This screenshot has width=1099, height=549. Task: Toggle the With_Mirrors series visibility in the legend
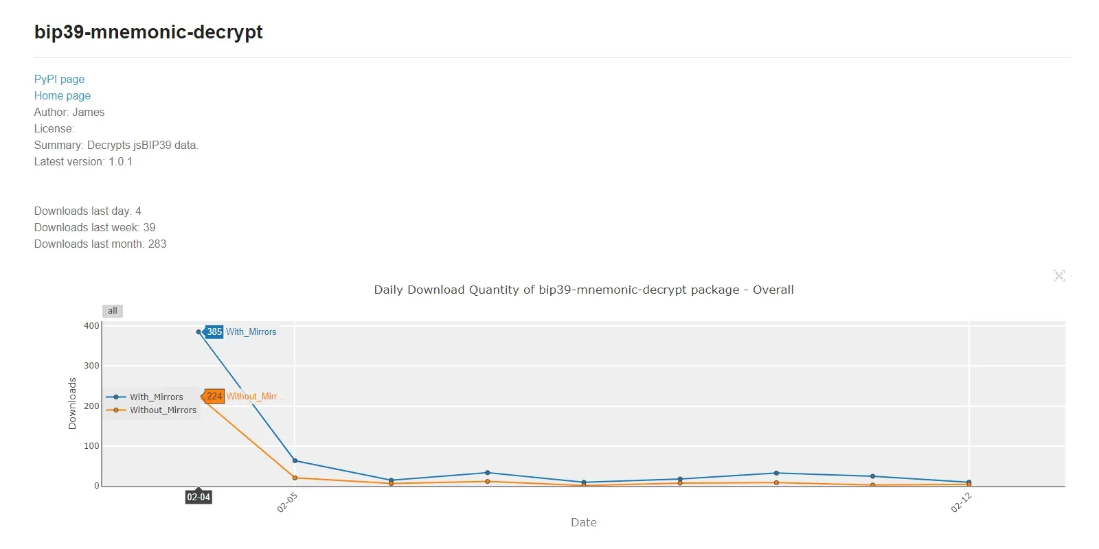[157, 397]
